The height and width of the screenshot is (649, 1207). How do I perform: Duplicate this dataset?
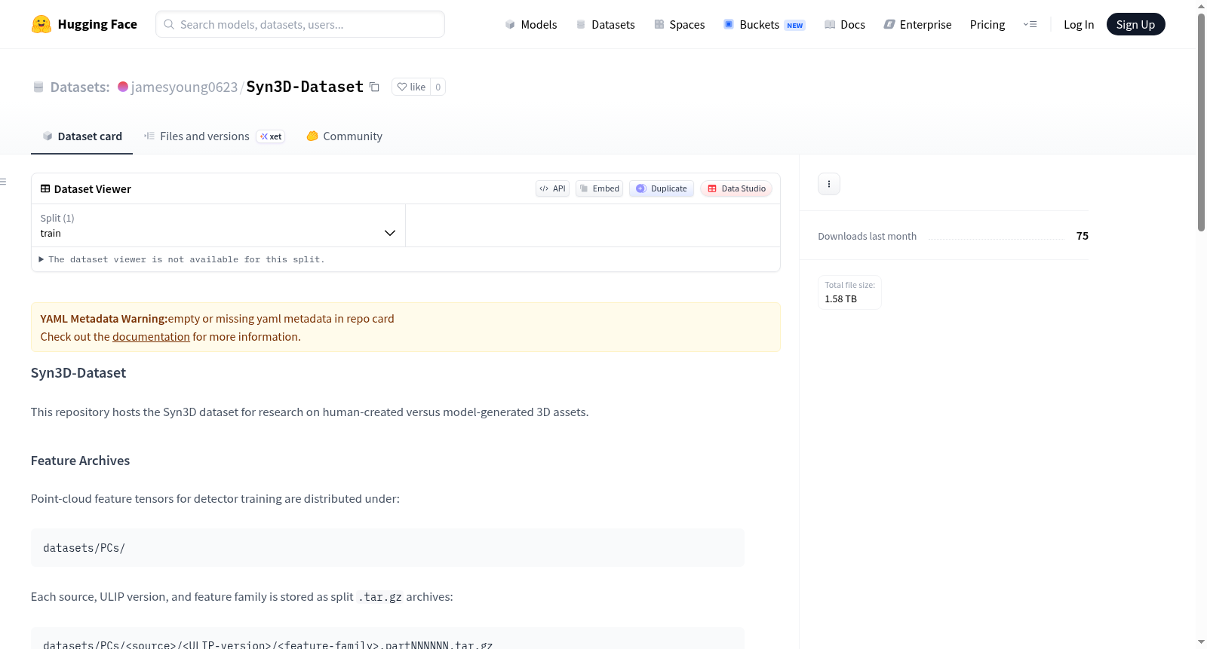tap(662, 188)
